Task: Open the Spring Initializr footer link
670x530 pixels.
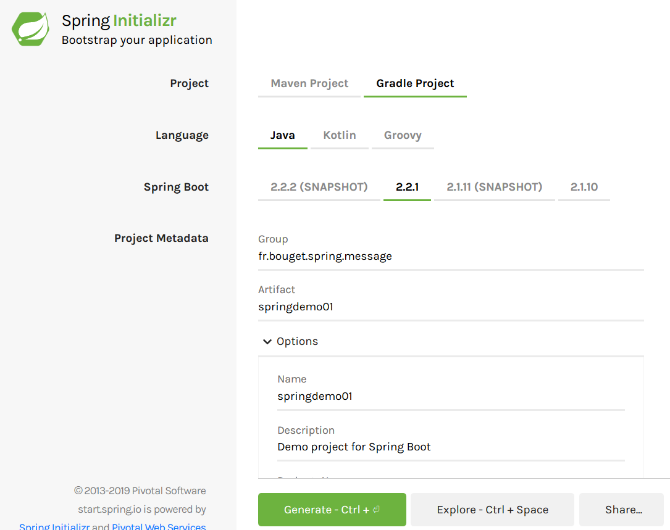Action: [x=54, y=526]
